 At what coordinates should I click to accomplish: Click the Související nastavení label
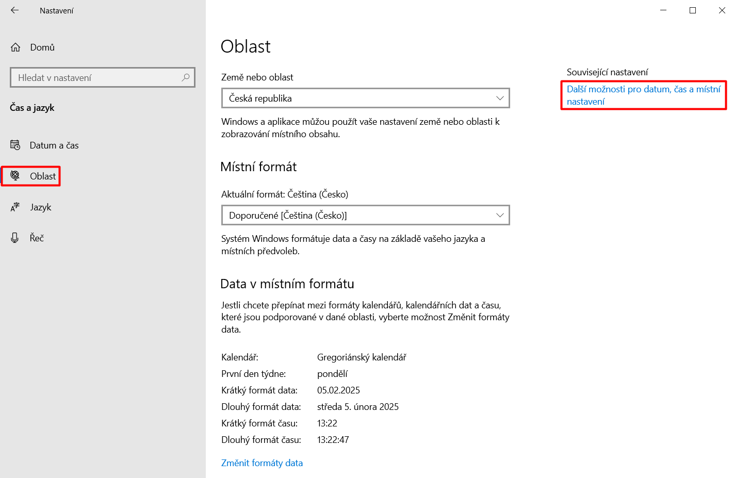(x=607, y=72)
